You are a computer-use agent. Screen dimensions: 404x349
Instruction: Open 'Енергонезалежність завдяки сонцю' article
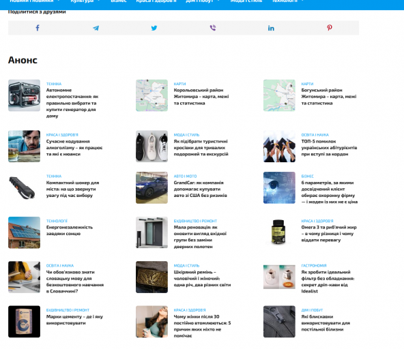click(70, 230)
